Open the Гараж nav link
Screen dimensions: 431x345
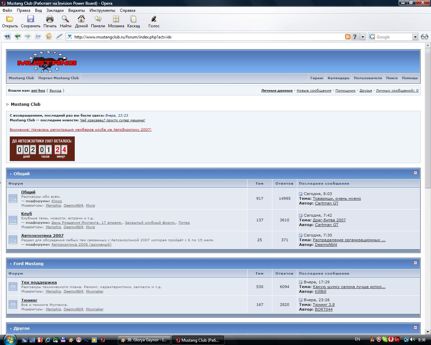click(317, 78)
